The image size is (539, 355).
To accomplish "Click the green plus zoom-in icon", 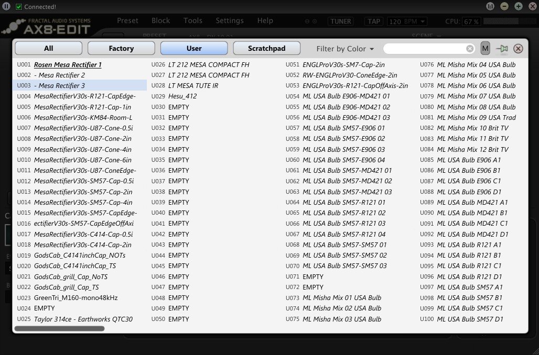I will (519, 6).
